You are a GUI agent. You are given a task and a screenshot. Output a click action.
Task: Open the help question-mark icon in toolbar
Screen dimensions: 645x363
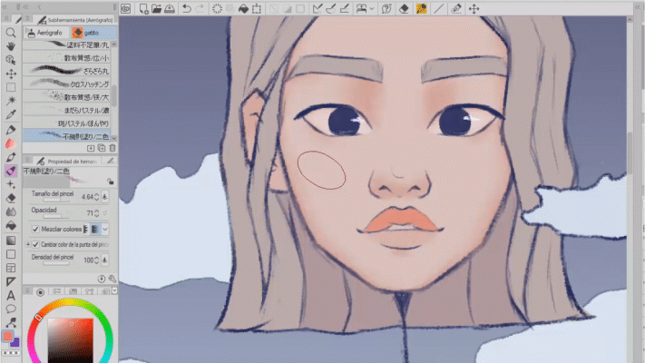tap(386, 9)
